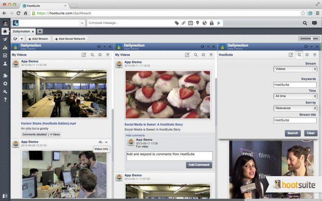Viewport: 322px width, 201px height.
Task: Click the globe targeting icon in compose bar
Action: (x=205, y=23)
